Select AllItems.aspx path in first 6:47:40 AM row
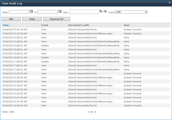Image resolution: width=172 pixels, height=120 pixels. [x=90, y=102]
